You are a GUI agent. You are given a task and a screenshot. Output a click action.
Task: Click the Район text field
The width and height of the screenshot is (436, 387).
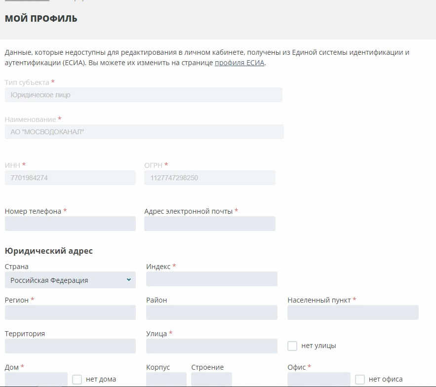(211, 312)
